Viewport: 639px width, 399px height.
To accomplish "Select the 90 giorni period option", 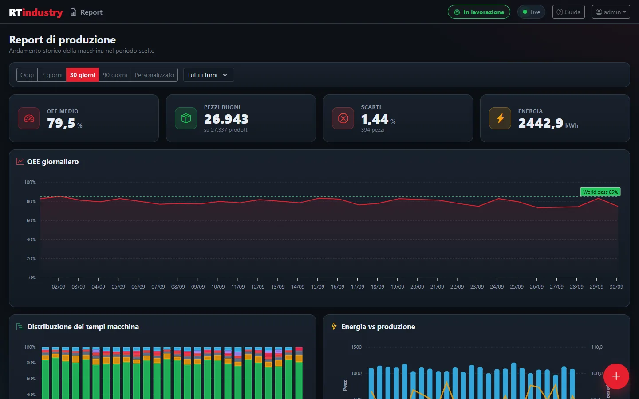I will (x=115, y=75).
